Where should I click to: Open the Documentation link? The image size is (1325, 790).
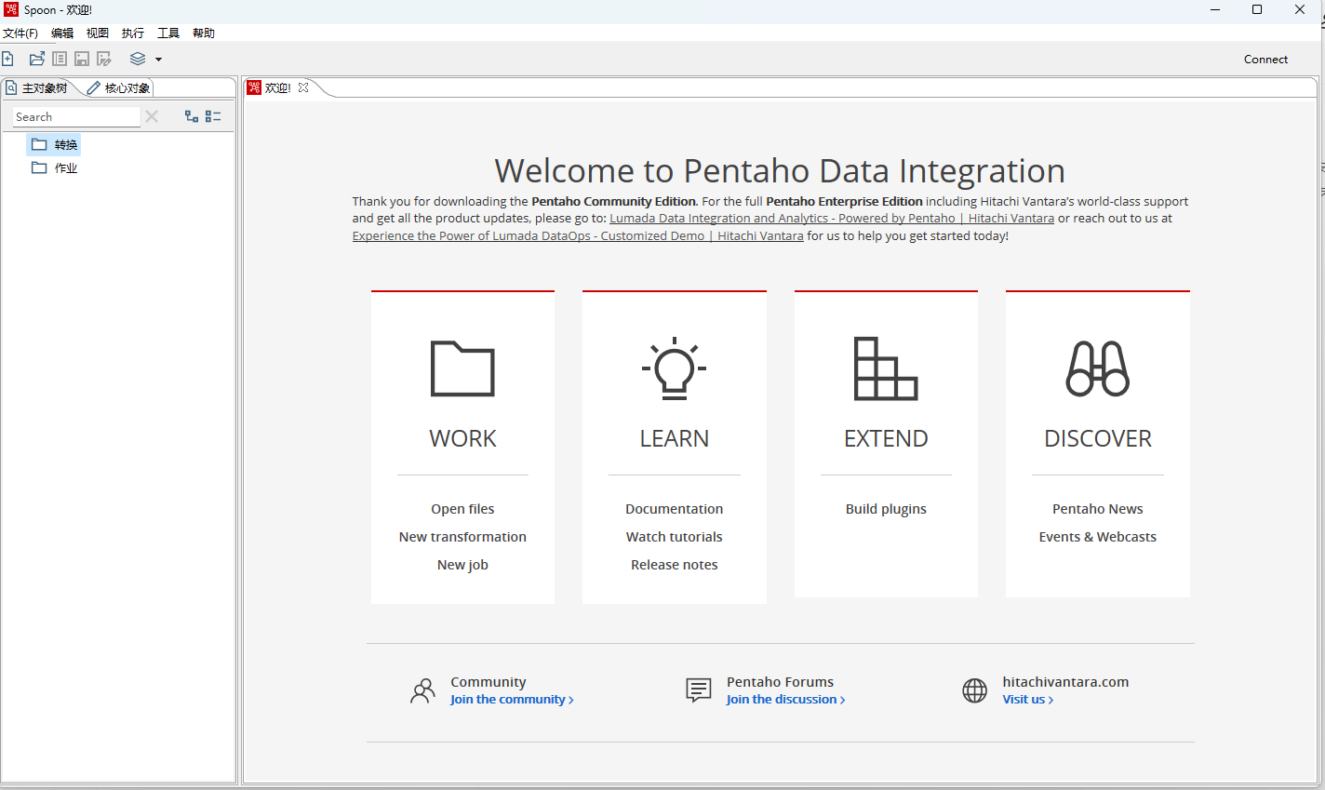coord(675,509)
